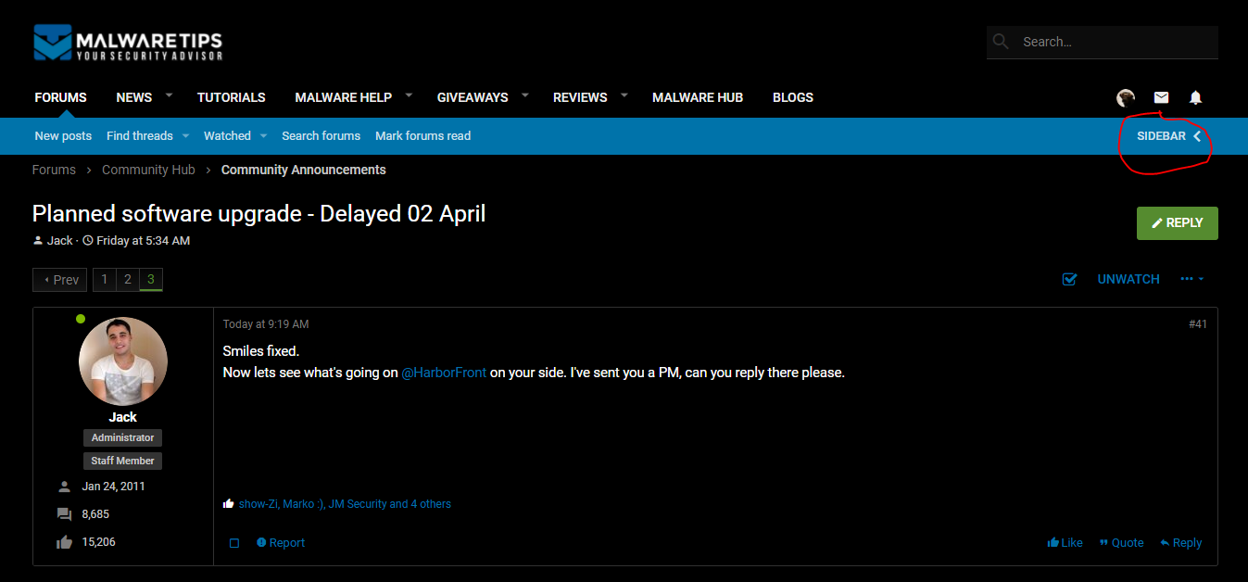Jump to page 1 of thread

[x=105, y=280]
